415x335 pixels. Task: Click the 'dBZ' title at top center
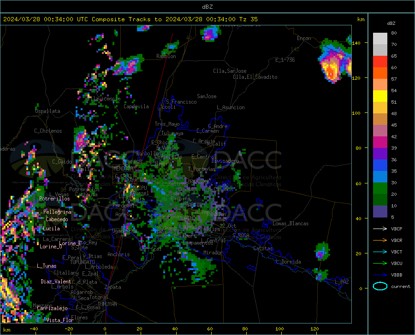(x=207, y=7)
